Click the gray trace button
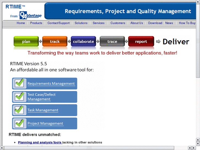The width and height of the screenshot is (200, 150). 112,41
